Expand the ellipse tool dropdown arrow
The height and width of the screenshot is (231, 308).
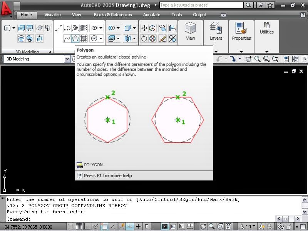tap(101, 28)
